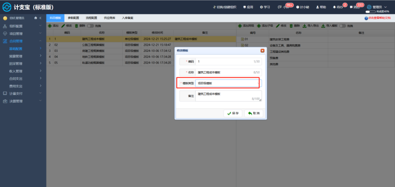Viewport: 395px width, 187px height.
Task: Click the green add icon in left toolbar
Action: pyautogui.click(x=50, y=26)
